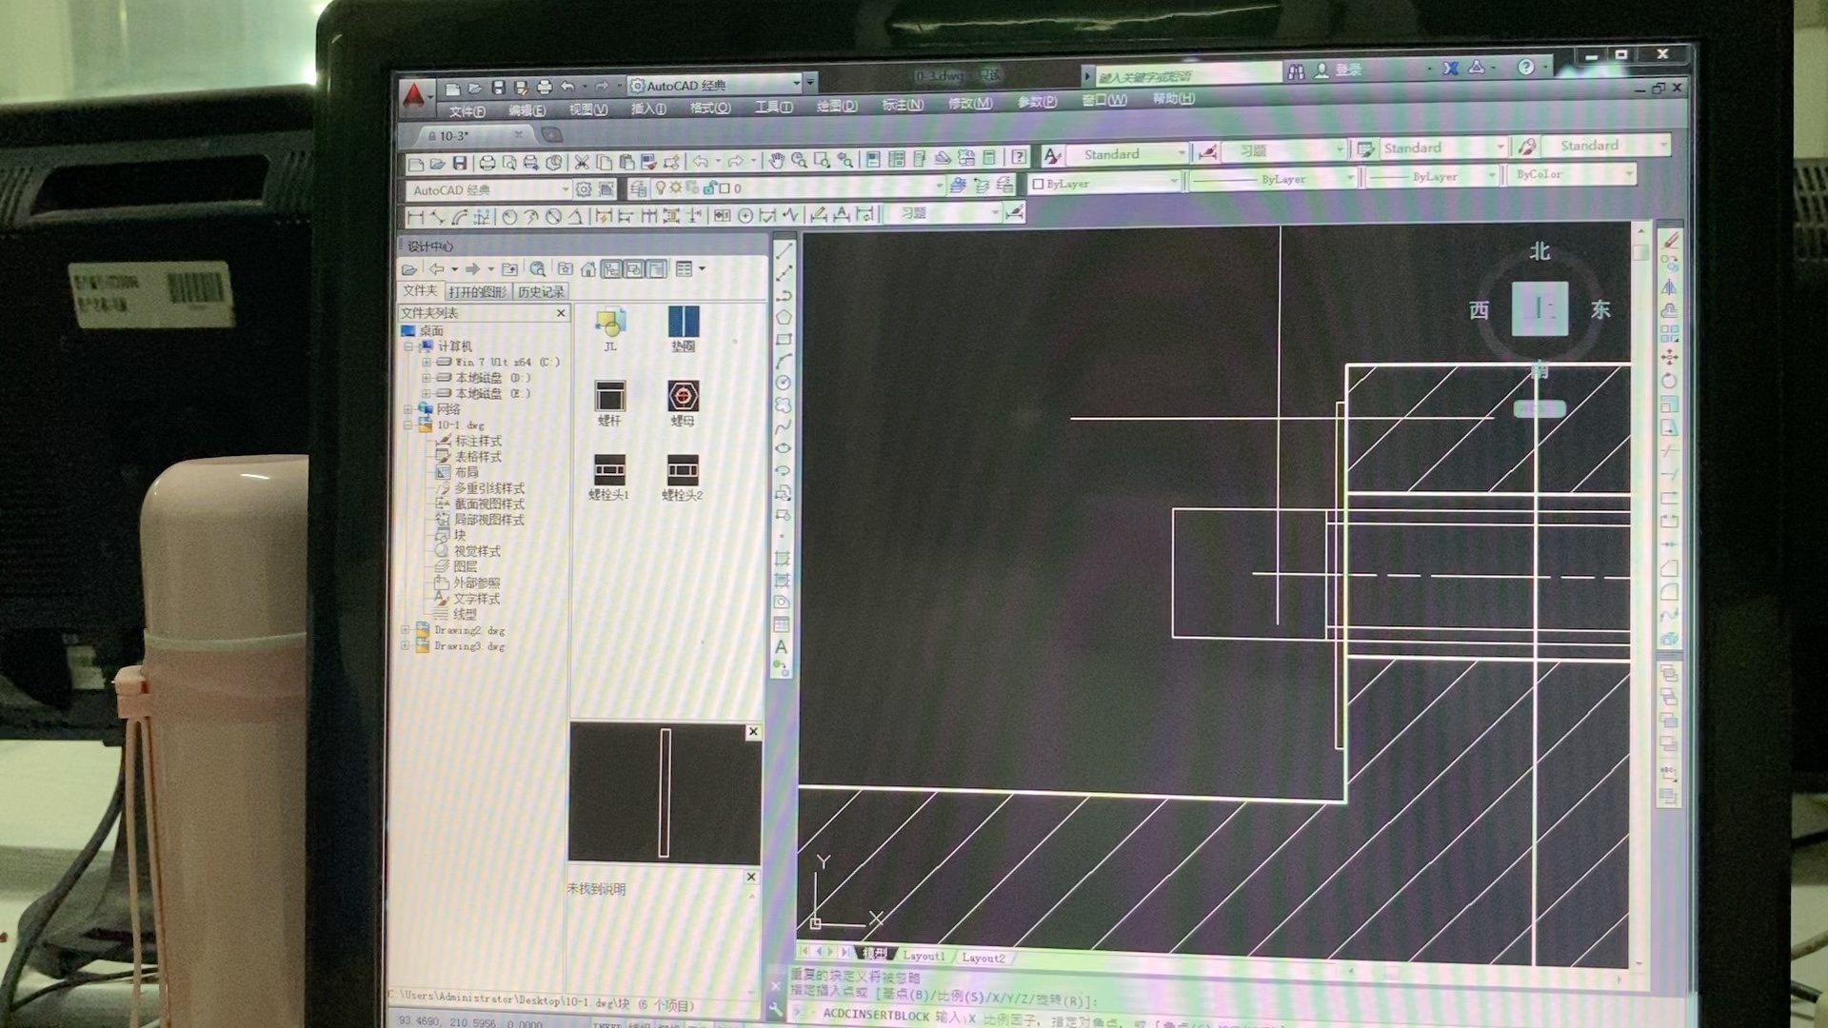Click the Design Center Search icon
This screenshot has height=1028, width=1828.
click(x=537, y=269)
